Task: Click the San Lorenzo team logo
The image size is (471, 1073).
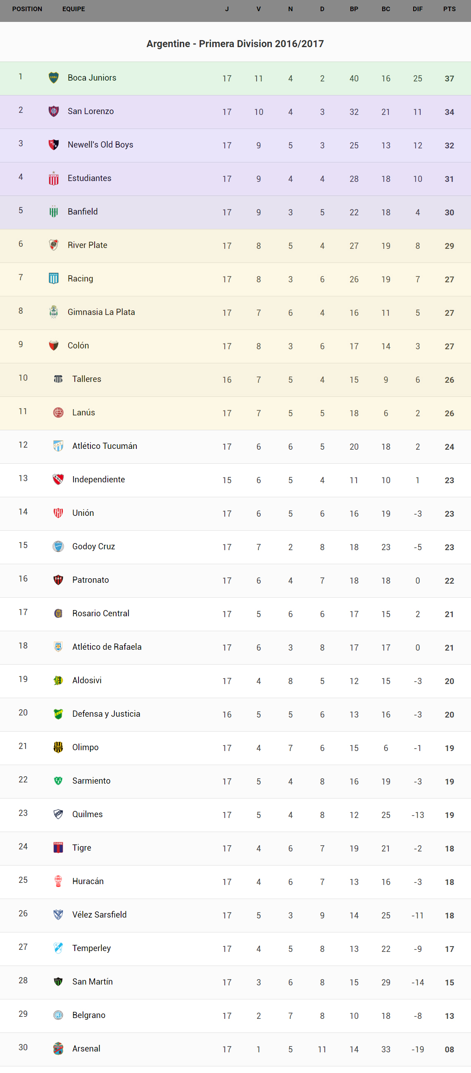Action: click(x=54, y=111)
